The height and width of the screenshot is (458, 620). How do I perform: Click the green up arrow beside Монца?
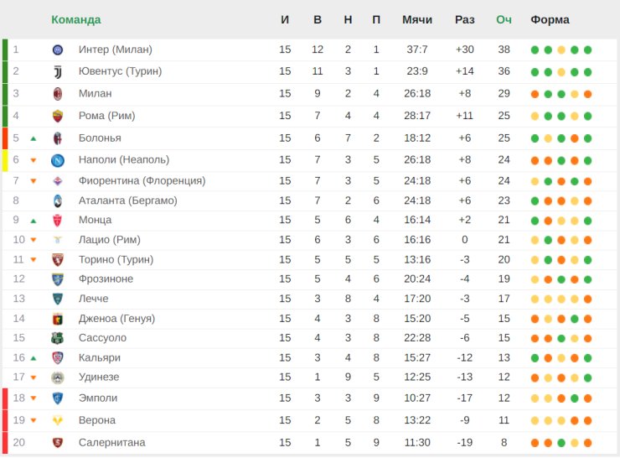tap(34, 220)
